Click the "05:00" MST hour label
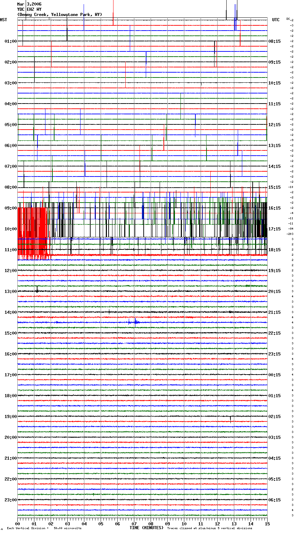 pyautogui.click(x=11, y=125)
